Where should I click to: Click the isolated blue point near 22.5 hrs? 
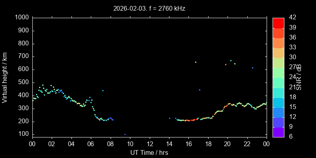click(252, 68)
